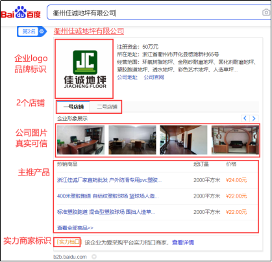Show next company images with right arrow
Screen dimensions: 272x262
[254, 118]
